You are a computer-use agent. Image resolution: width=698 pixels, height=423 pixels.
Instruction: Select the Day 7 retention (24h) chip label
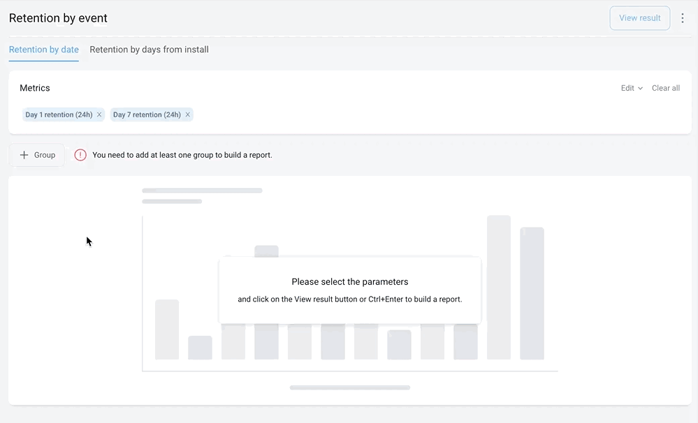[x=147, y=115]
